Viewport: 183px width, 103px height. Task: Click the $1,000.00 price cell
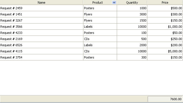pos(165,27)
